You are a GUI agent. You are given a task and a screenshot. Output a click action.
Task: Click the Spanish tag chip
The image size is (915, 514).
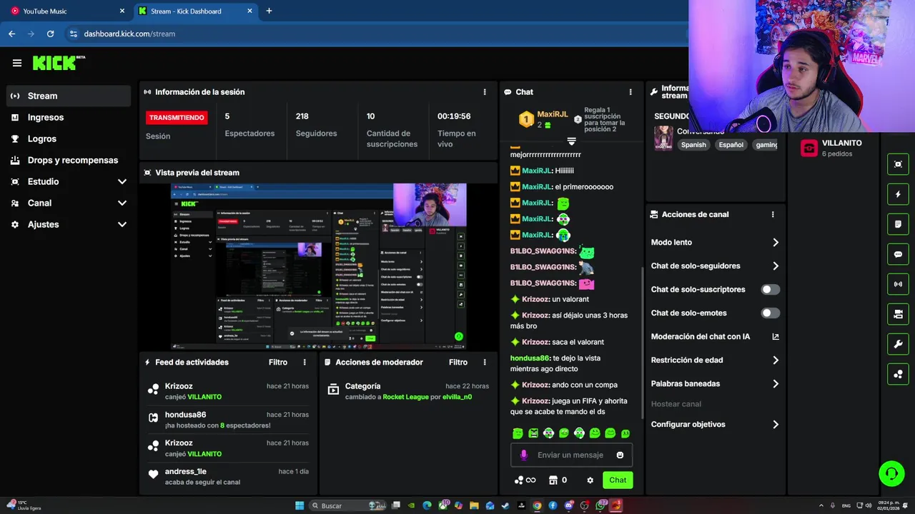coord(693,145)
